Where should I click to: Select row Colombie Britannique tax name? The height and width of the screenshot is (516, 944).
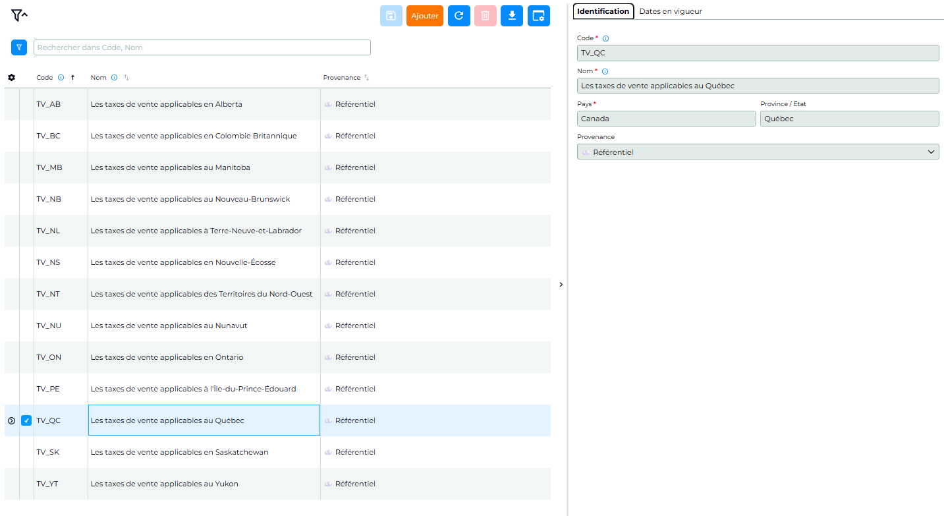coord(194,136)
